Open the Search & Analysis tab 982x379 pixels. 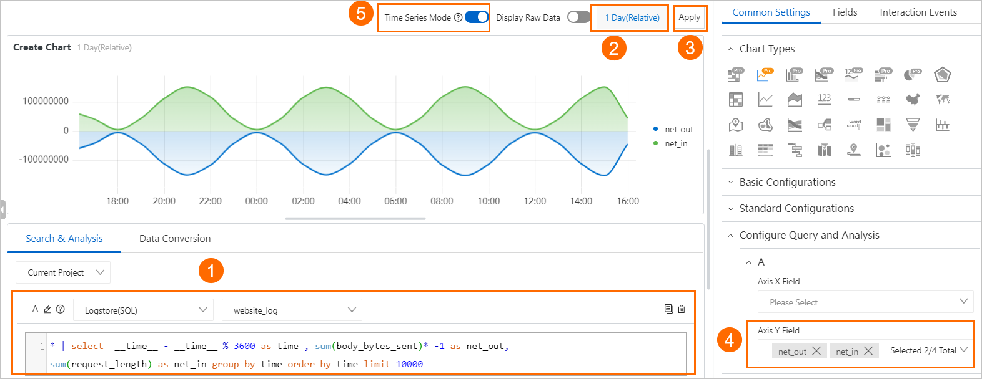pos(64,239)
